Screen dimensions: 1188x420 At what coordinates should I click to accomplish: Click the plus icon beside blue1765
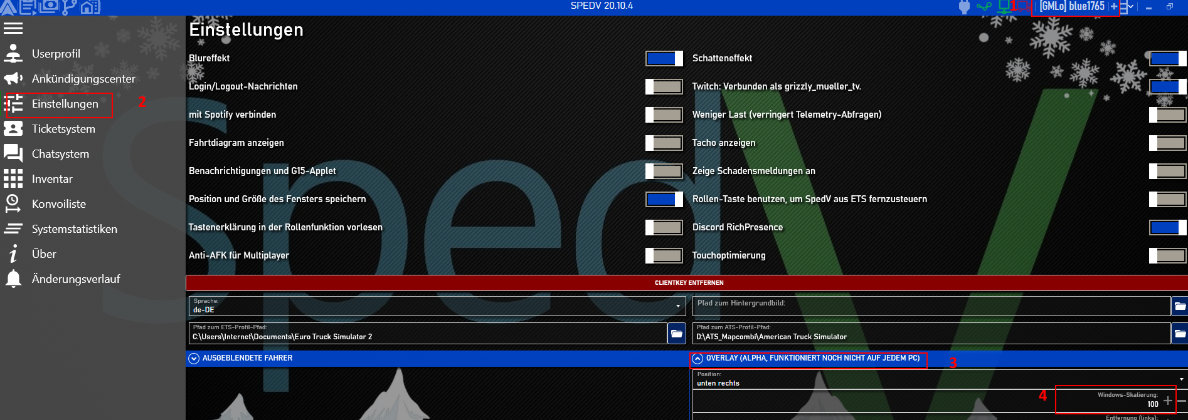pyautogui.click(x=1114, y=7)
